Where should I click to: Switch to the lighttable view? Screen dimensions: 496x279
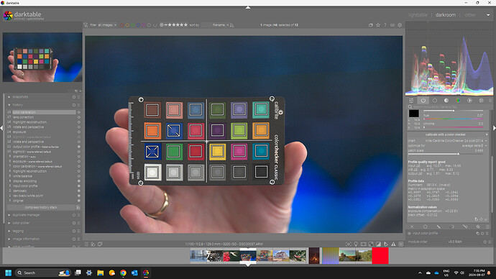(418, 15)
